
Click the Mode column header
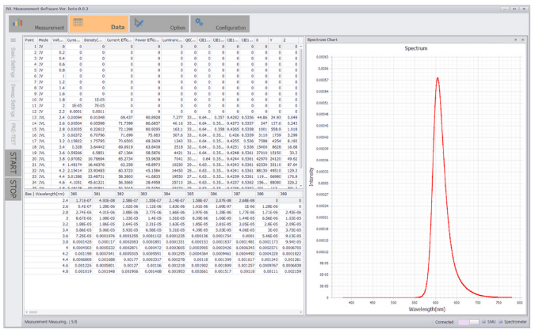point(44,40)
